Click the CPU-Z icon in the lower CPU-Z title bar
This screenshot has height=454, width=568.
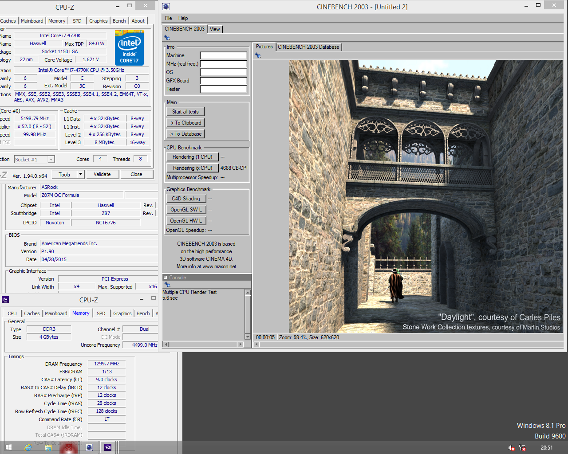pyautogui.click(x=5, y=300)
